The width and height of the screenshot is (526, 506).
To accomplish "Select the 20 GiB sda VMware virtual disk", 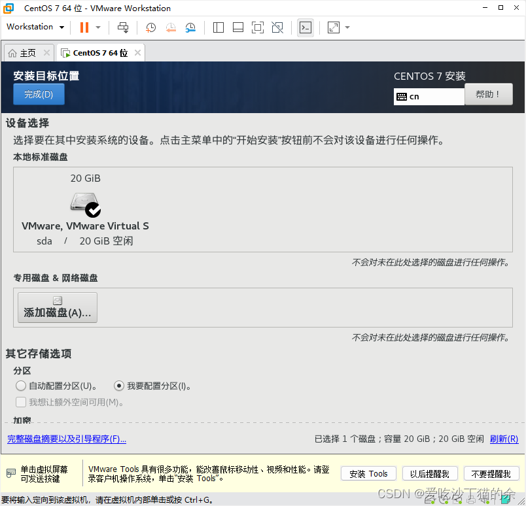I will [x=85, y=210].
